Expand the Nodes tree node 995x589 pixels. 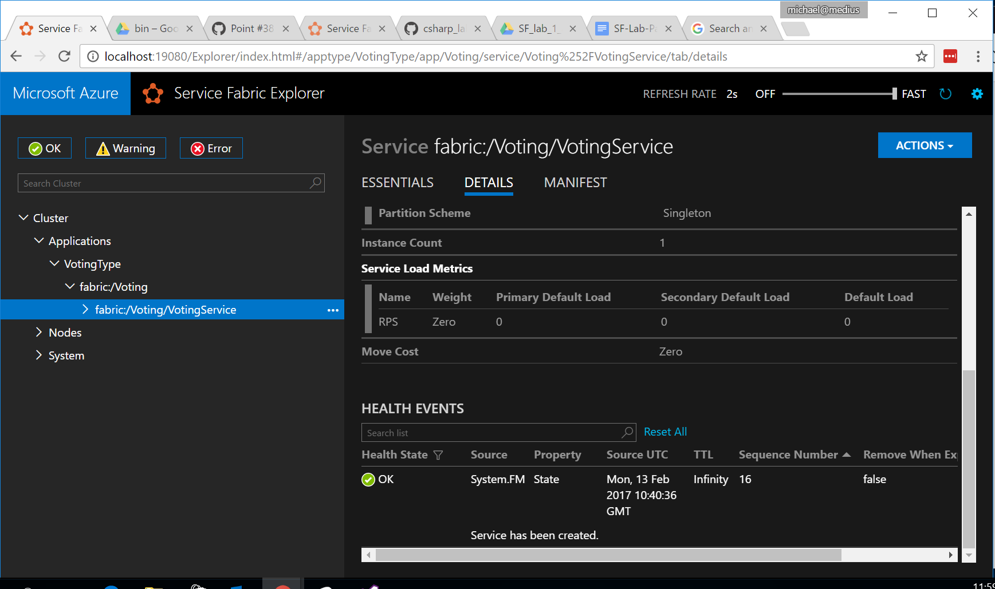[39, 332]
